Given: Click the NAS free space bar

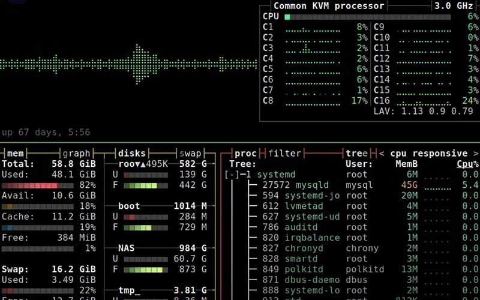Looking at the screenshot, I should (146, 270).
